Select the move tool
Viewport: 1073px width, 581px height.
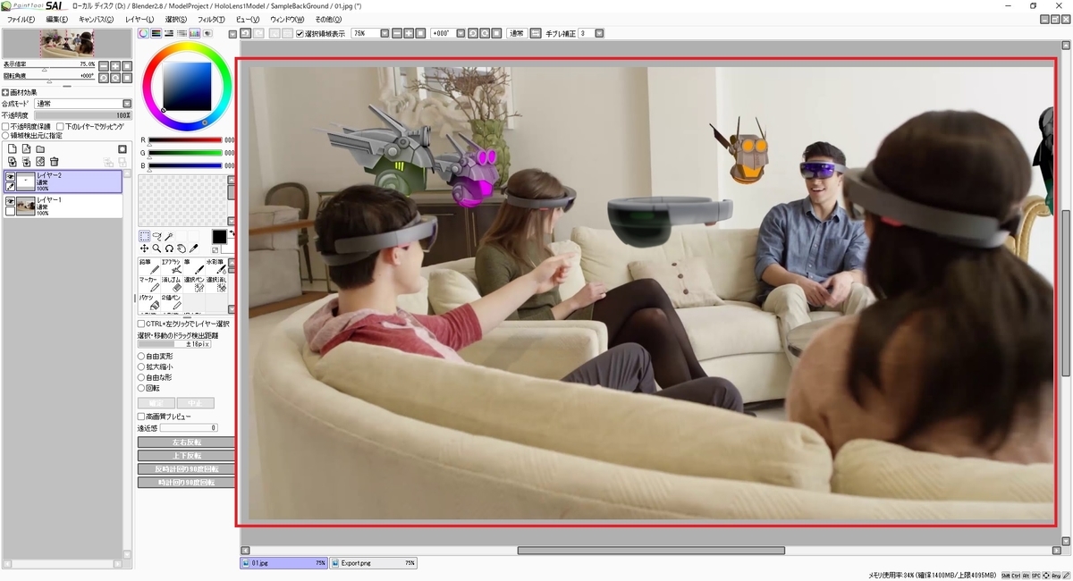click(144, 248)
